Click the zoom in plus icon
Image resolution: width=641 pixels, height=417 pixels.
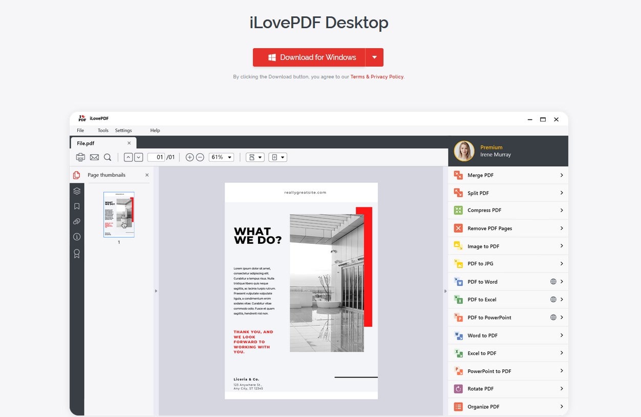pyautogui.click(x=189, y=157)
